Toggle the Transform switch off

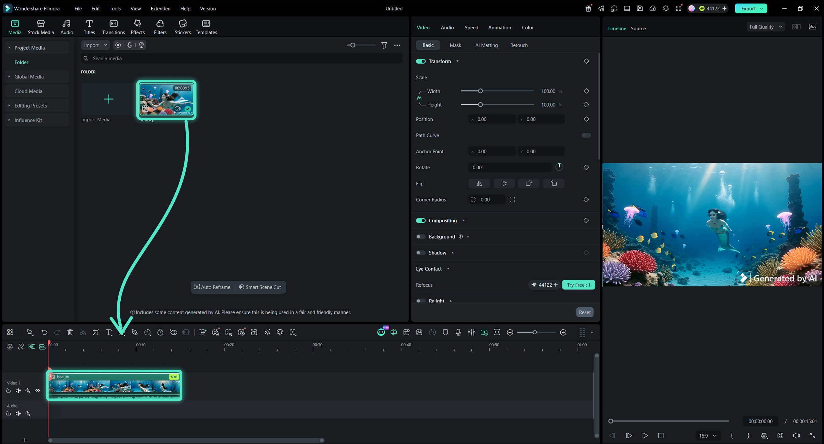[421, 61]
